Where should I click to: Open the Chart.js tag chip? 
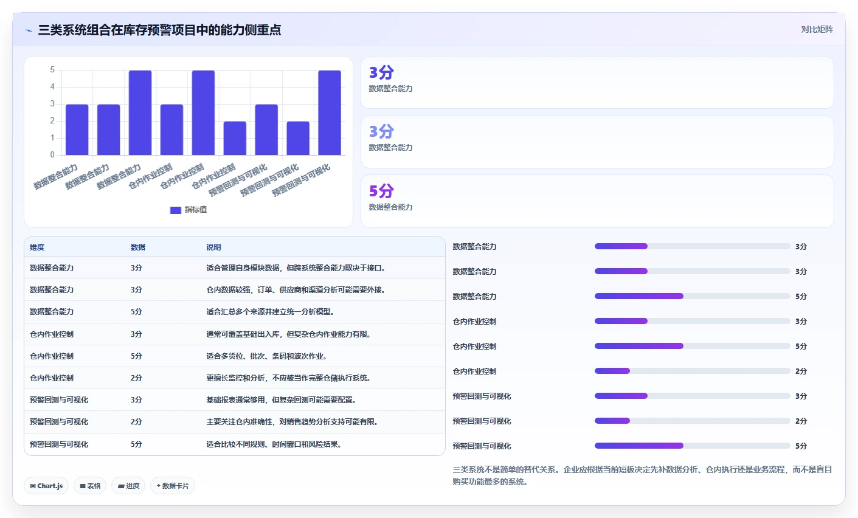46,486
